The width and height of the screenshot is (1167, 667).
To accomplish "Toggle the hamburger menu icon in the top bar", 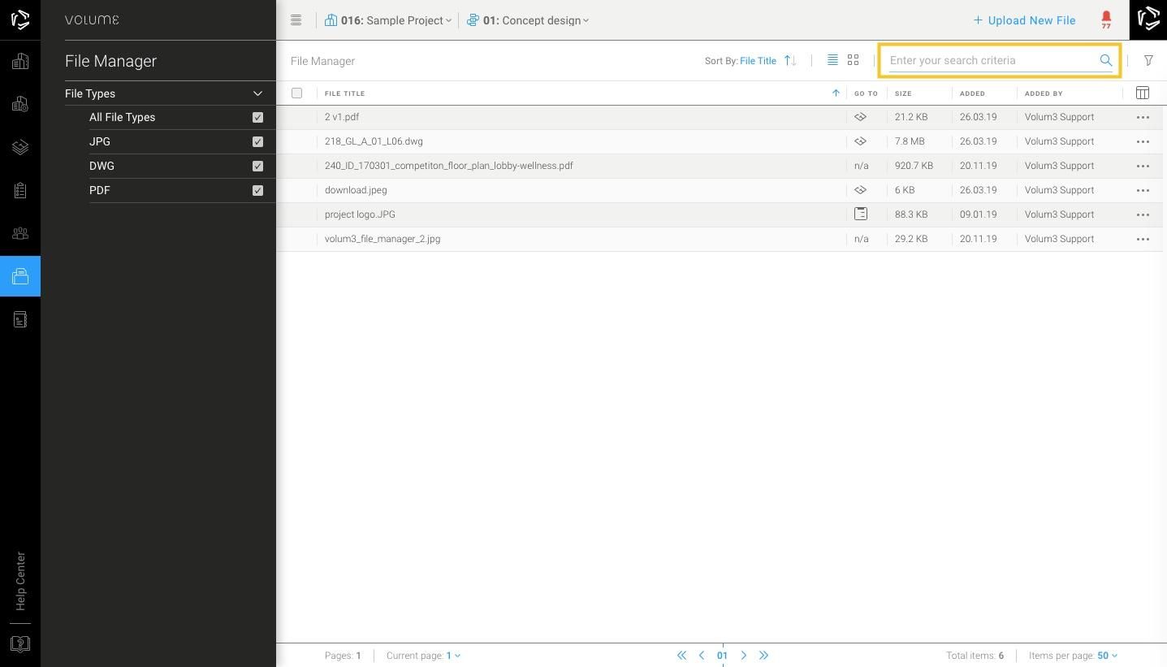I will (296, 20).
